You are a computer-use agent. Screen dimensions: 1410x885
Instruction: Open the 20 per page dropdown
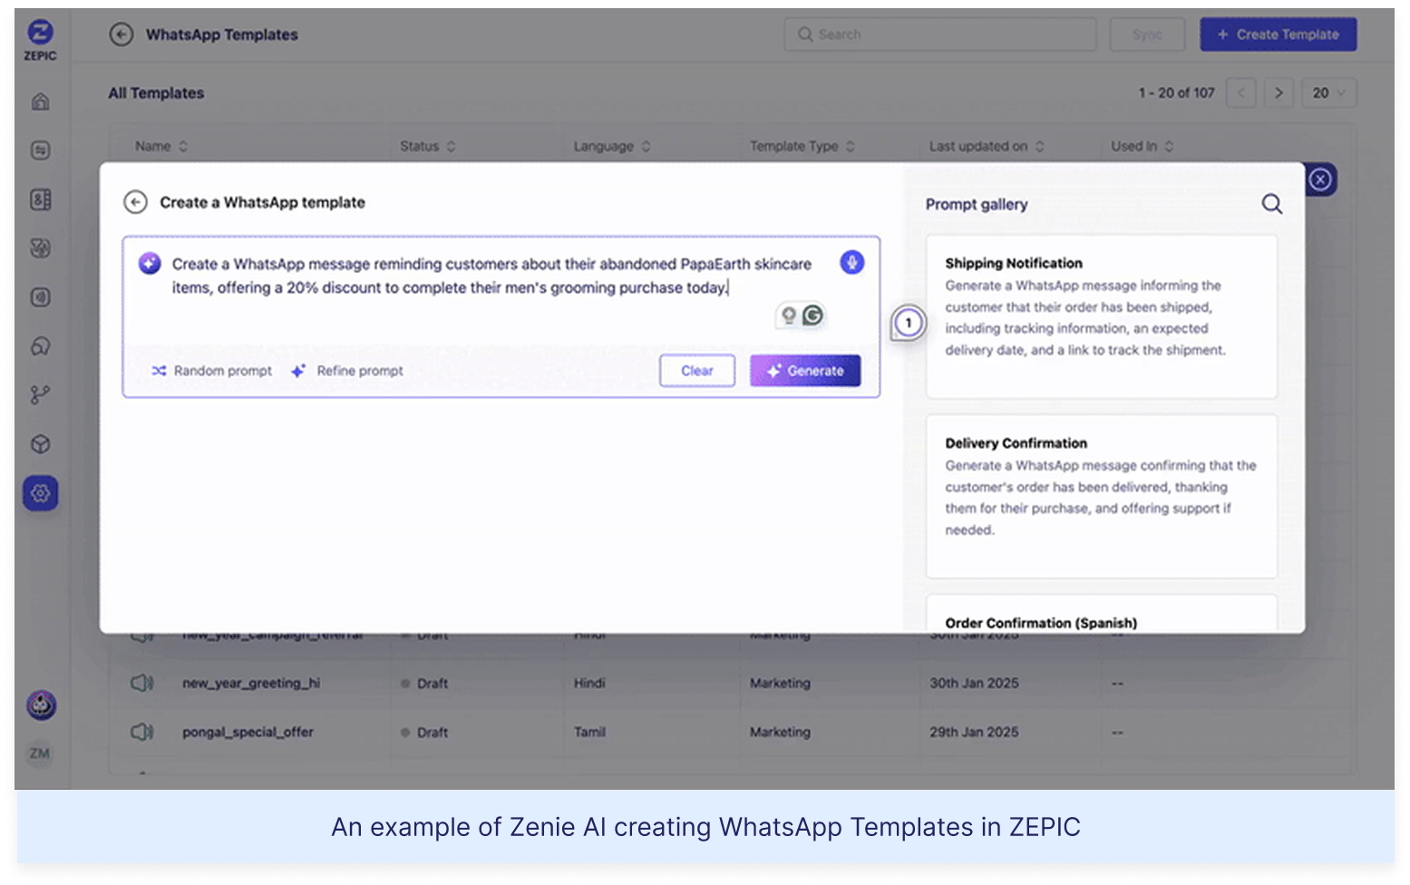[x=1329, y=92]
